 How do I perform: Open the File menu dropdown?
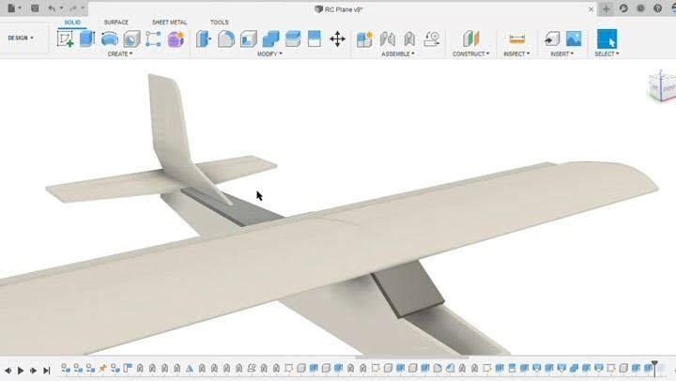tap(14, 8)
